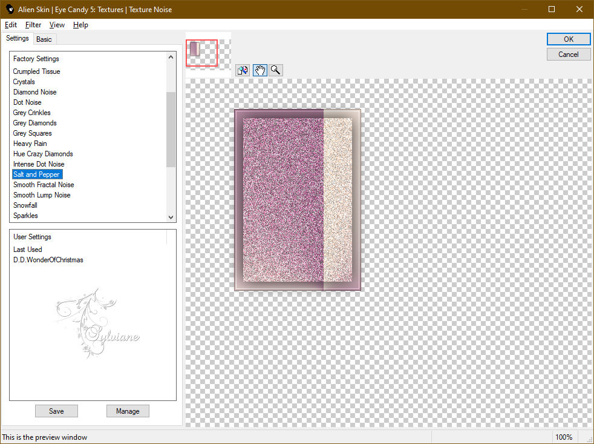Toggle the show original preview icon
Viewport: 594px width, 444px height.
(x=243, y=70)
